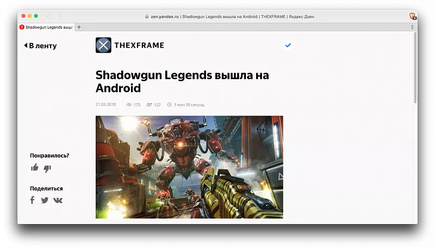Click the thumbs down dislike icon
The height and width of the screenshot is (249, 435).
(47, 168)
